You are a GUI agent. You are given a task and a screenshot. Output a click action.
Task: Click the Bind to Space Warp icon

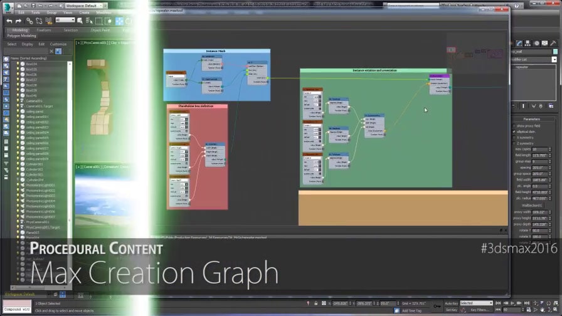point(49,21)
